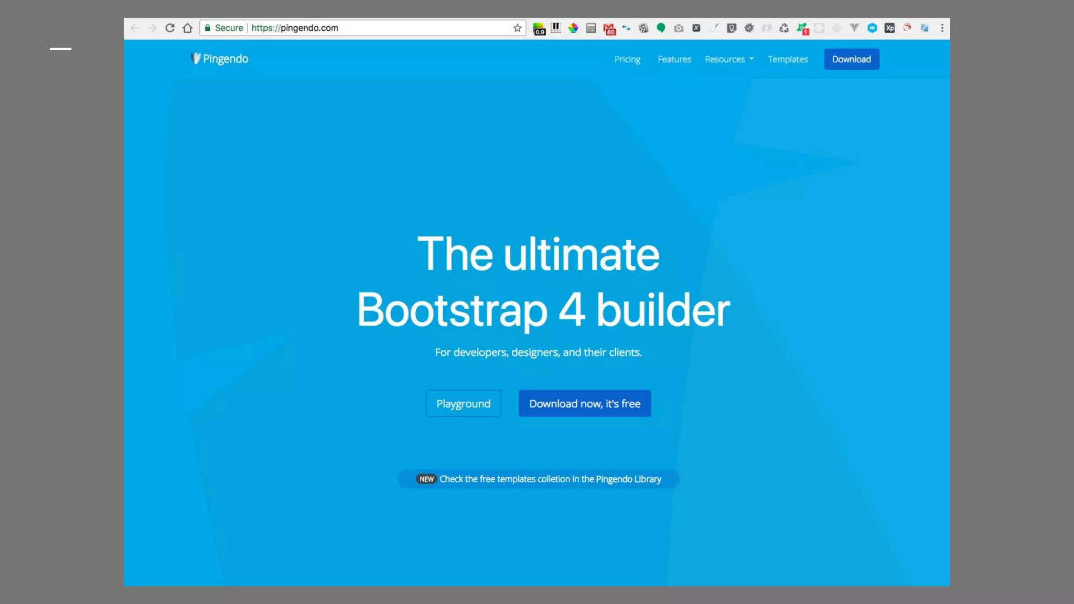
Task: Click the dark X square extension
Action: click(696, 28)
